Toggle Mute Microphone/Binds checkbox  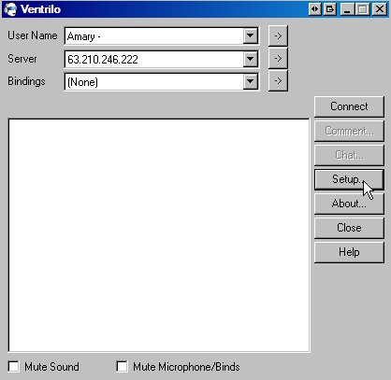[122, 367]
